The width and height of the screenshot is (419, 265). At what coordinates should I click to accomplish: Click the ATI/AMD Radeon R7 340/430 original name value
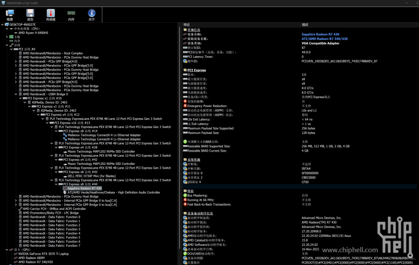point(325,39)
